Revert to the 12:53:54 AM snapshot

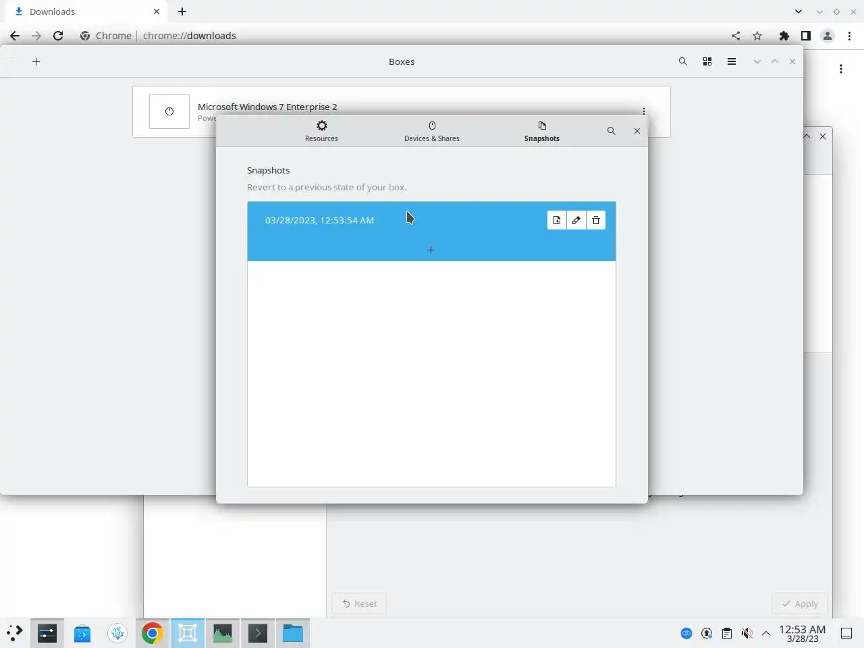tap(557, 220)
